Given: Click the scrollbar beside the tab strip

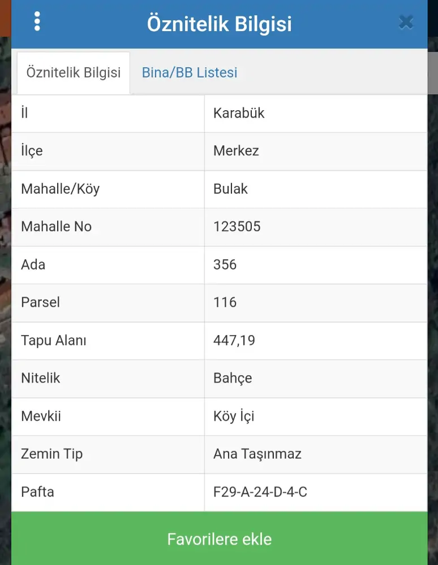Looking at the screenshot, I should tap(432, 72).
